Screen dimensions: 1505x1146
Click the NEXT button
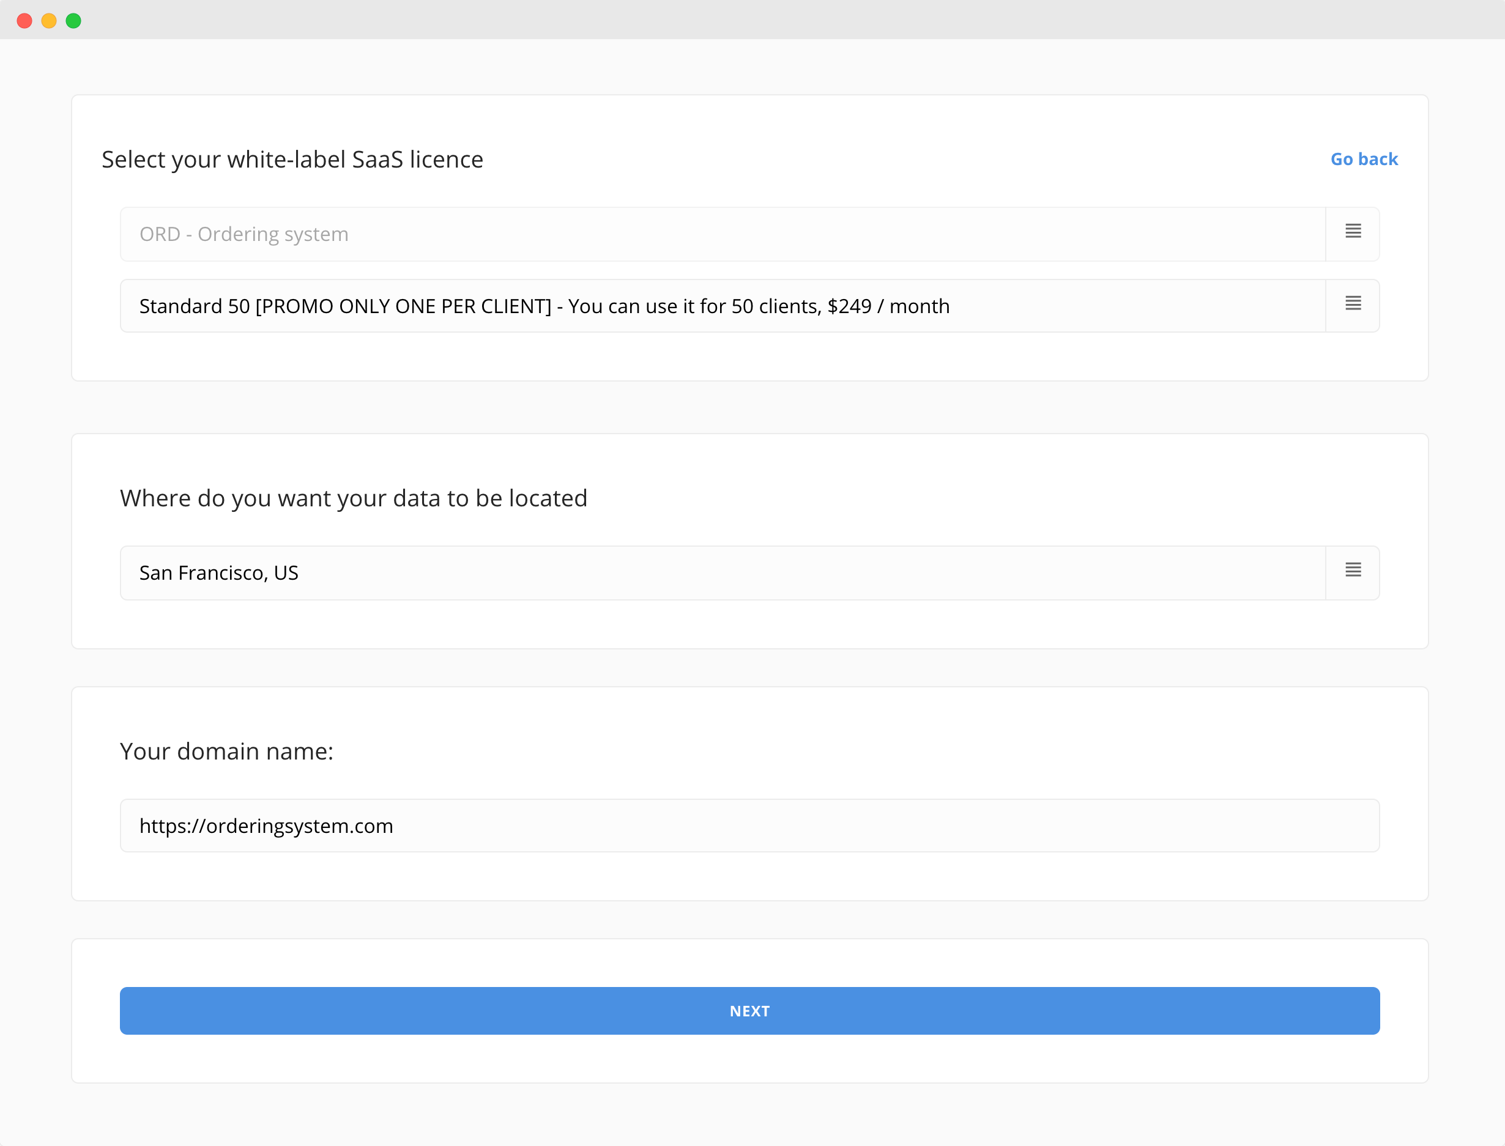(x=749, y=1011)
